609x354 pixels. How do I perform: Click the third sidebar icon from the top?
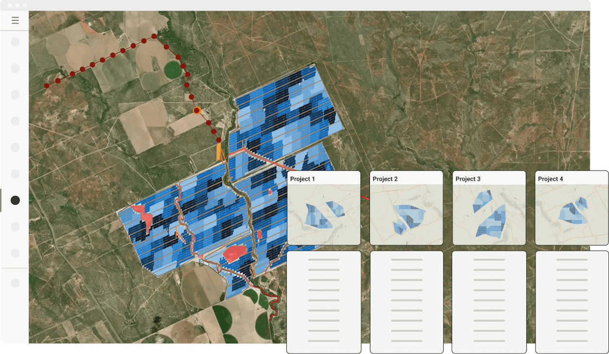[15, 95]
